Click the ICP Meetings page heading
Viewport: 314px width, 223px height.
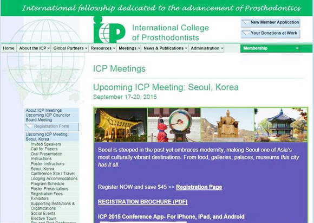(x=119, y=69)
